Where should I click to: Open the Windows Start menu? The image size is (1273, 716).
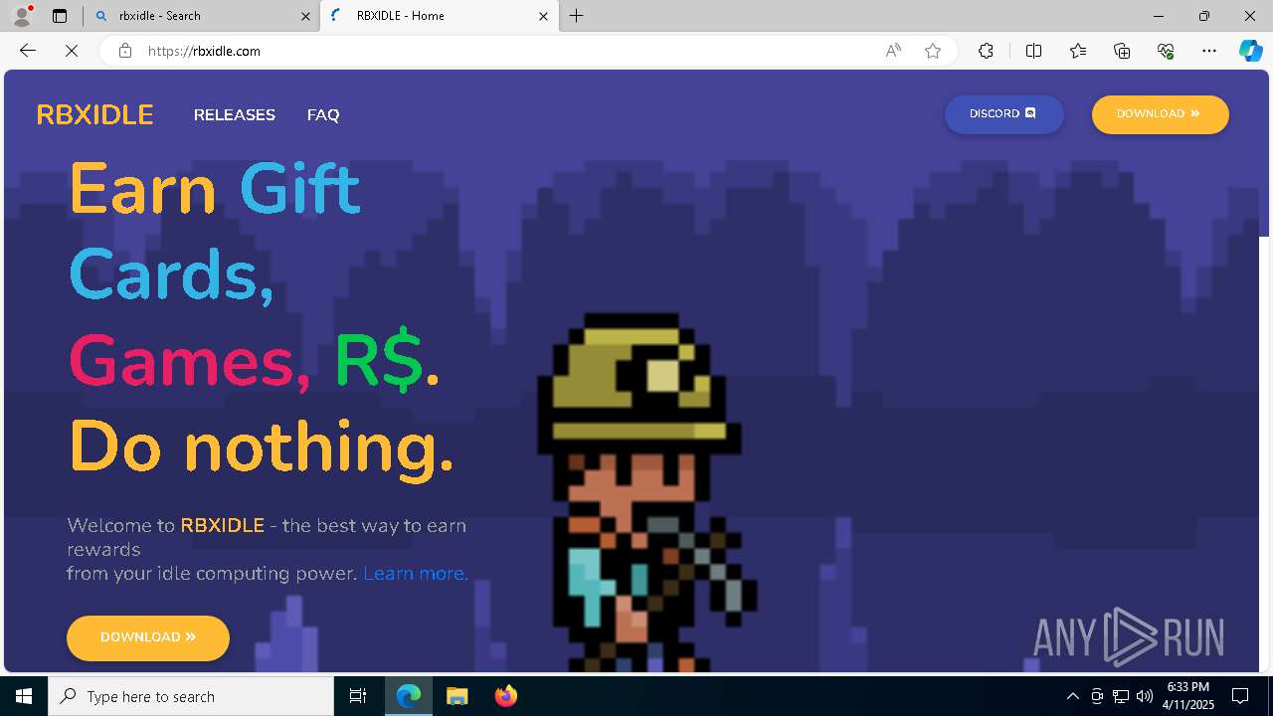click(x=24, y=696)
